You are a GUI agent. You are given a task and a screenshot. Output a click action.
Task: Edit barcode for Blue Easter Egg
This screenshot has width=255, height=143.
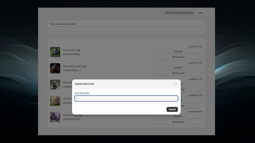coord(178,57)
